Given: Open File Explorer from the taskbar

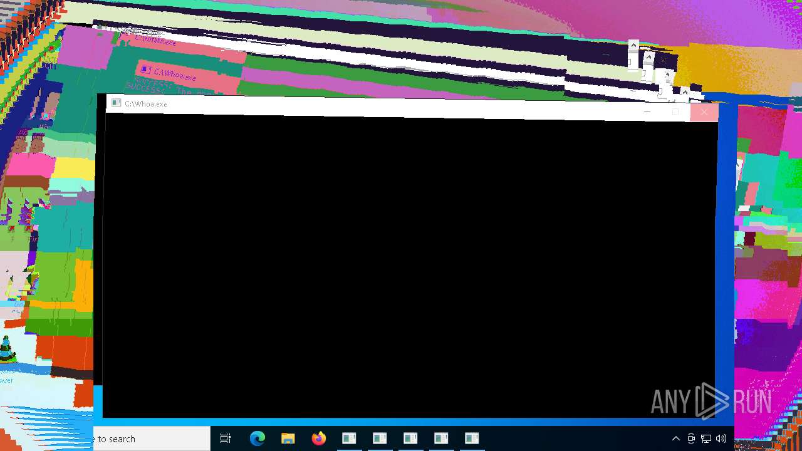Looking at the screenshot, I should [288, 438].
